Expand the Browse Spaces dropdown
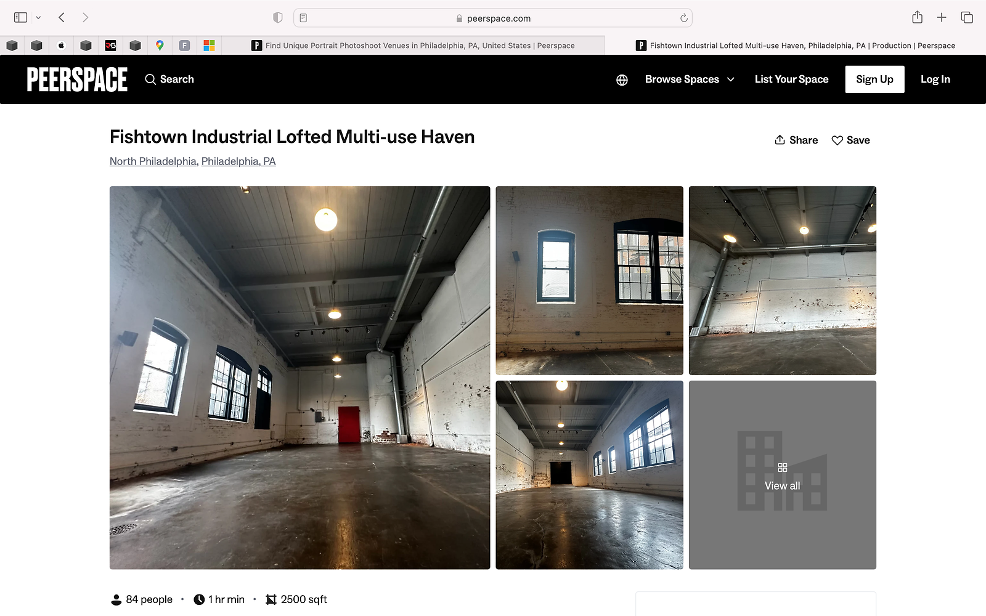 (689, 79)
